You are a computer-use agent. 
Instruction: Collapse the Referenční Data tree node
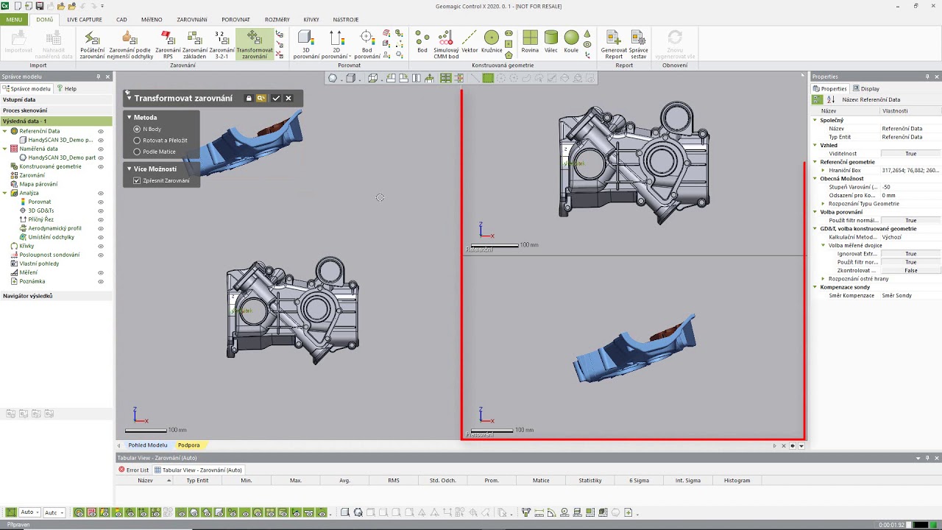coord(5,131)
